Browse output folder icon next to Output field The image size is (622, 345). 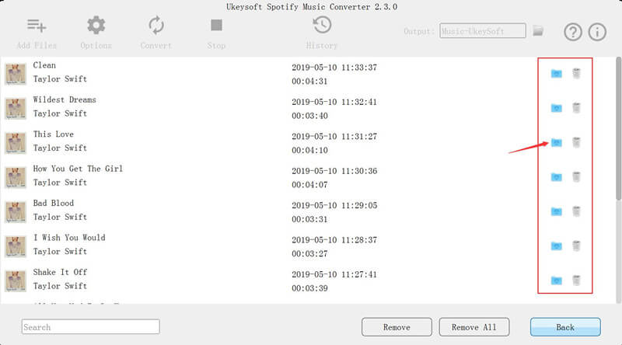[538, 30]
